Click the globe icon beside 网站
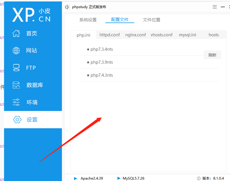This screenshot has width=230, height=181. (16, 50)
